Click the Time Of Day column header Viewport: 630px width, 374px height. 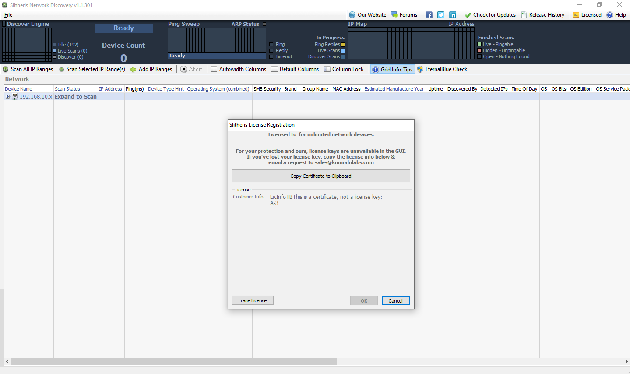524,89
